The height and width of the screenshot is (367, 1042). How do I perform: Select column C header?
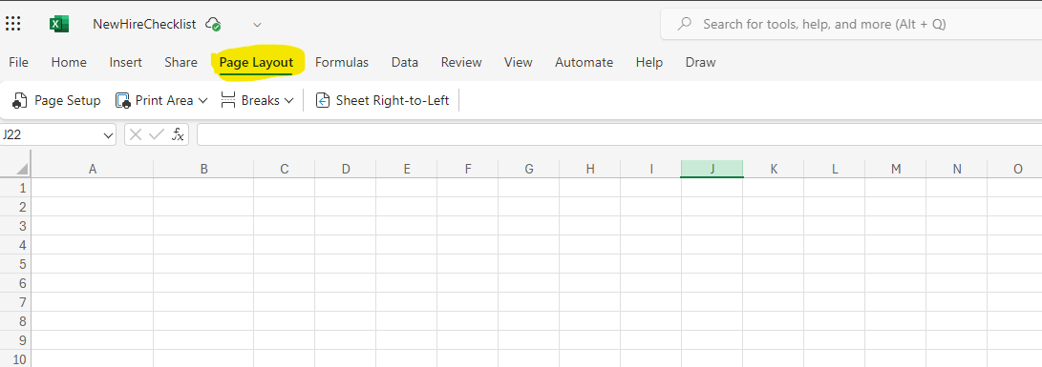[x=284, y=169]
